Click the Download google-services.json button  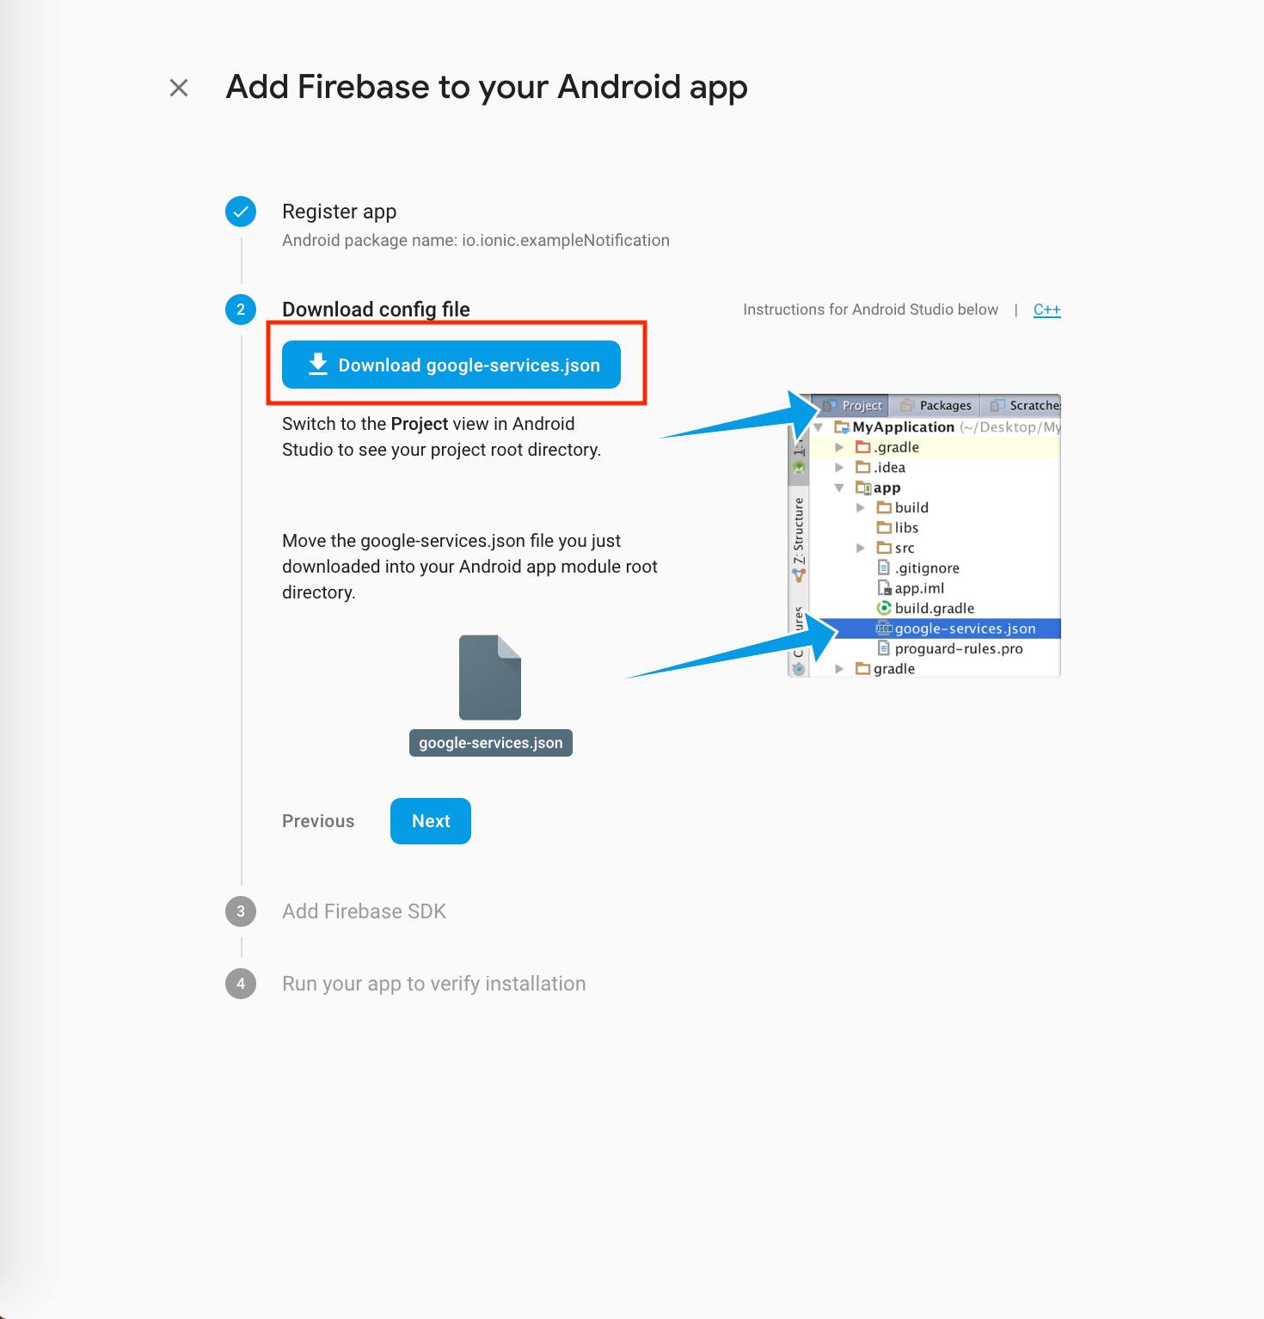[x=451, y=365]
